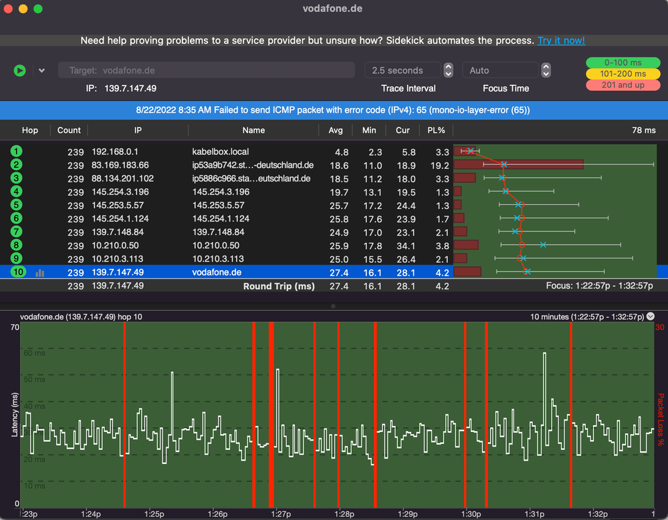Select the 10.210.0.50 IP cell
The width and height of the screenshot is (668, 520).
pyautogui.click(x=115, y=246)
